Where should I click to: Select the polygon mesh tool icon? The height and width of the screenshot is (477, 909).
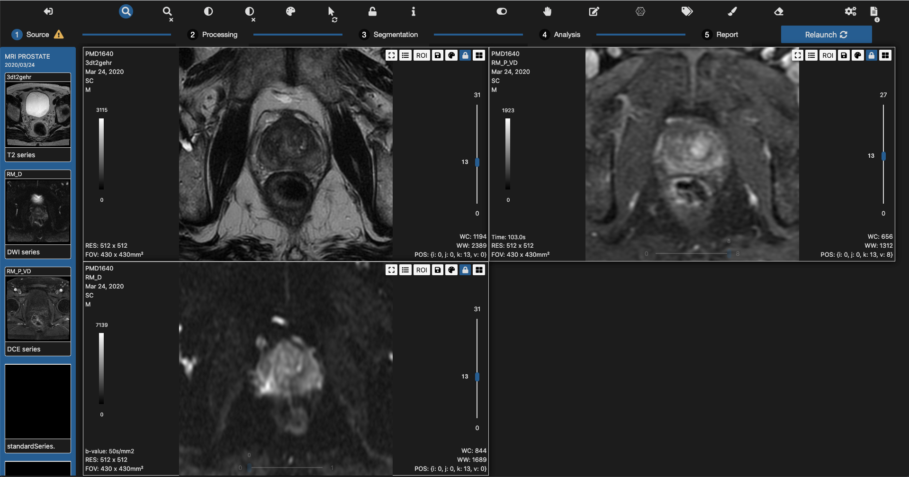640,11
